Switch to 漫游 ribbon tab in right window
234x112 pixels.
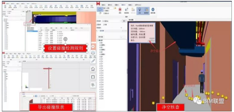(124, 5)
